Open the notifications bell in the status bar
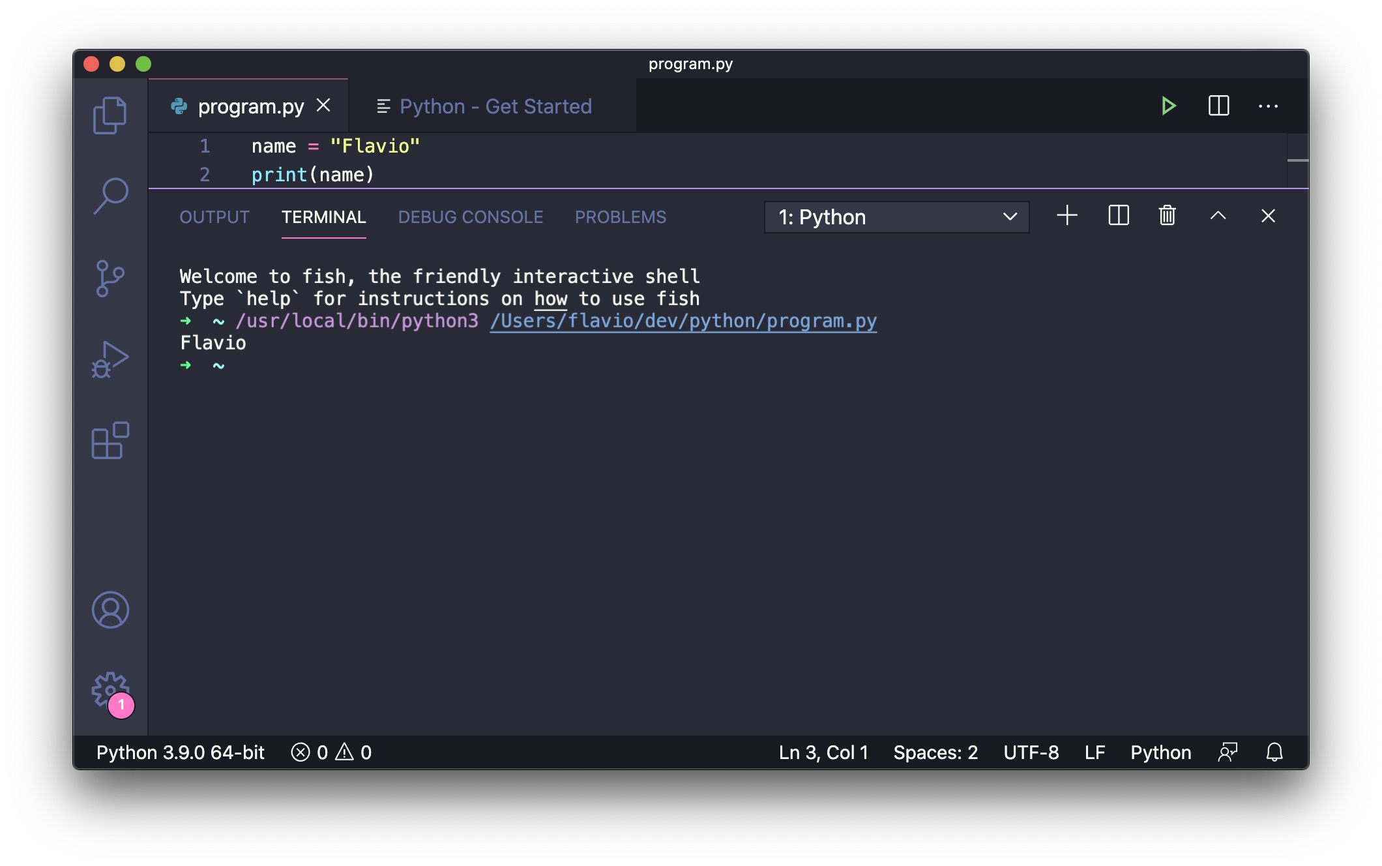Image resolution: width=1382 pixels, height=866 pixels. [1275, 753]
